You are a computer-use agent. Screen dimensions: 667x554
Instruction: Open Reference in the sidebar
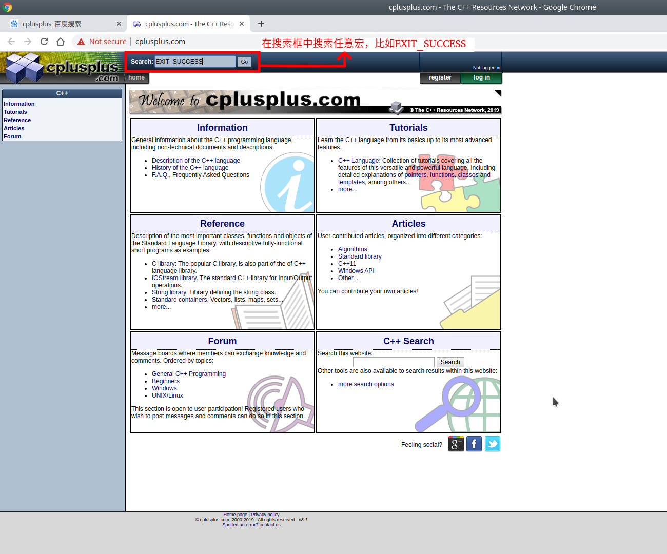[17, 120]
